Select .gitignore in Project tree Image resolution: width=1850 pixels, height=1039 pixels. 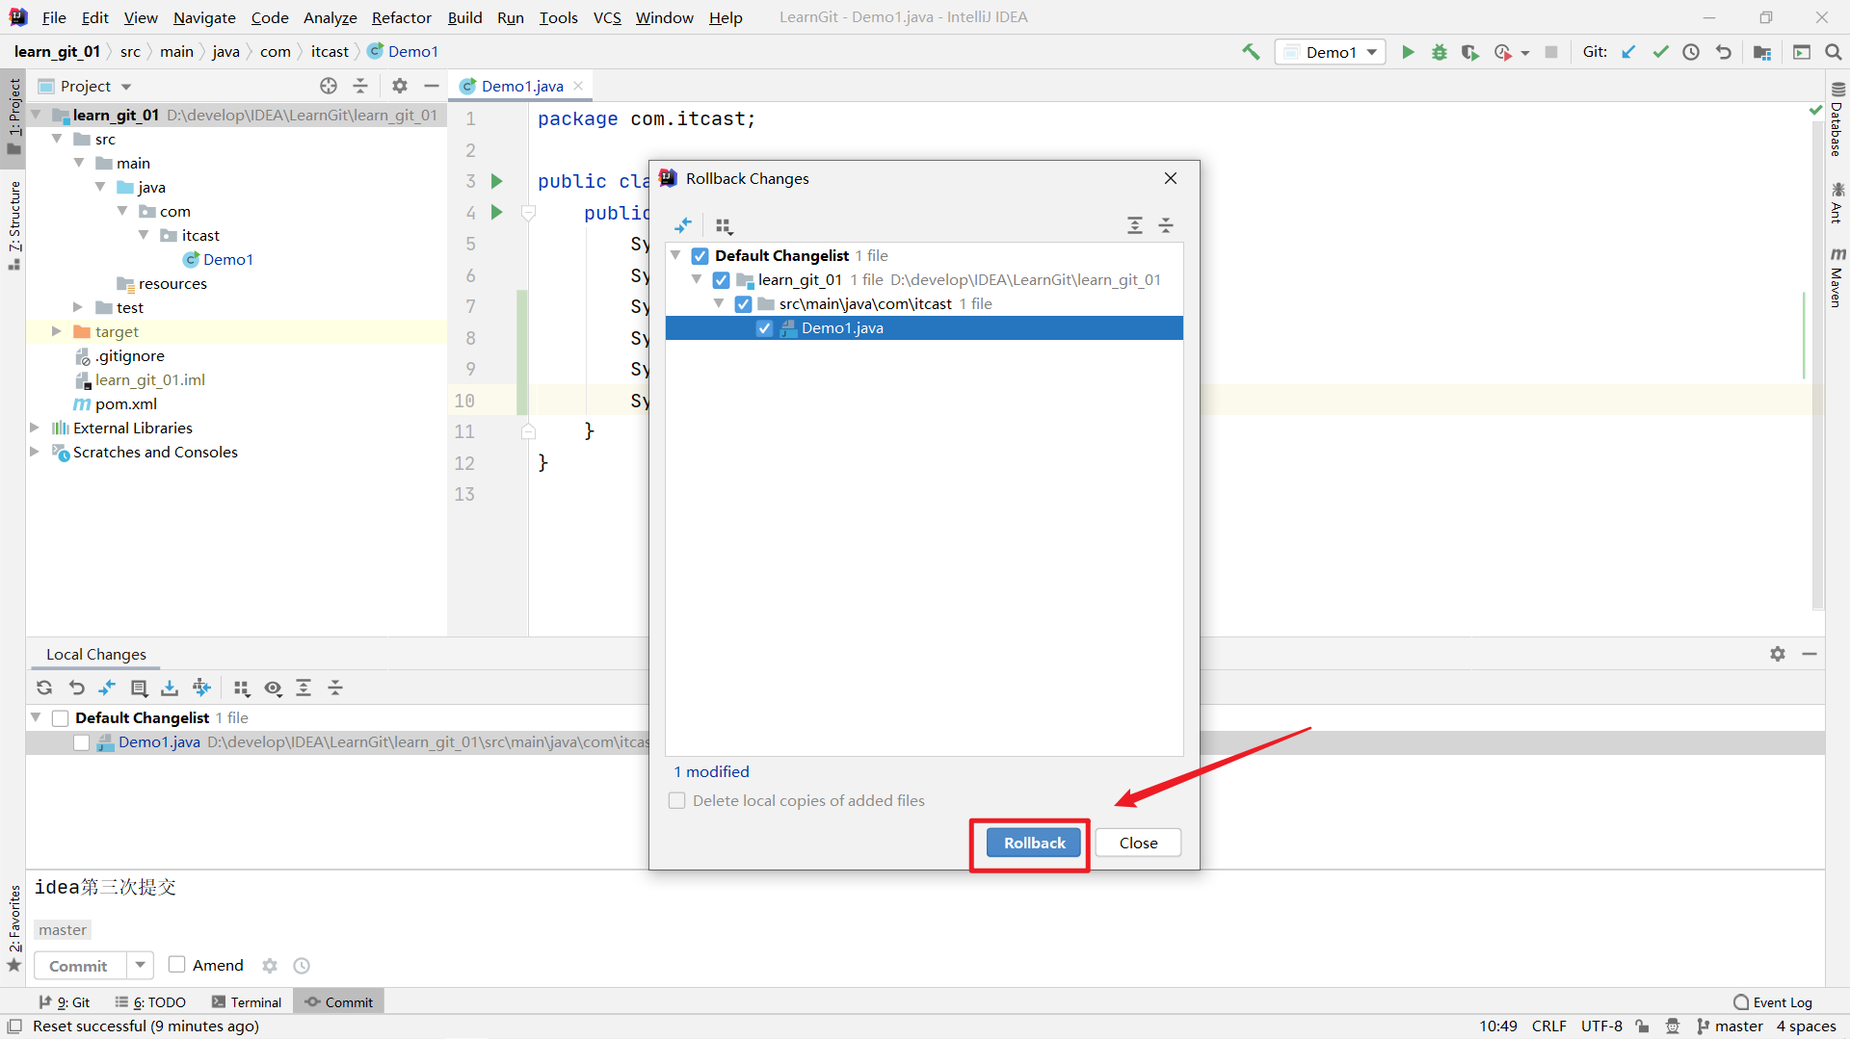[x=129, y=355]
